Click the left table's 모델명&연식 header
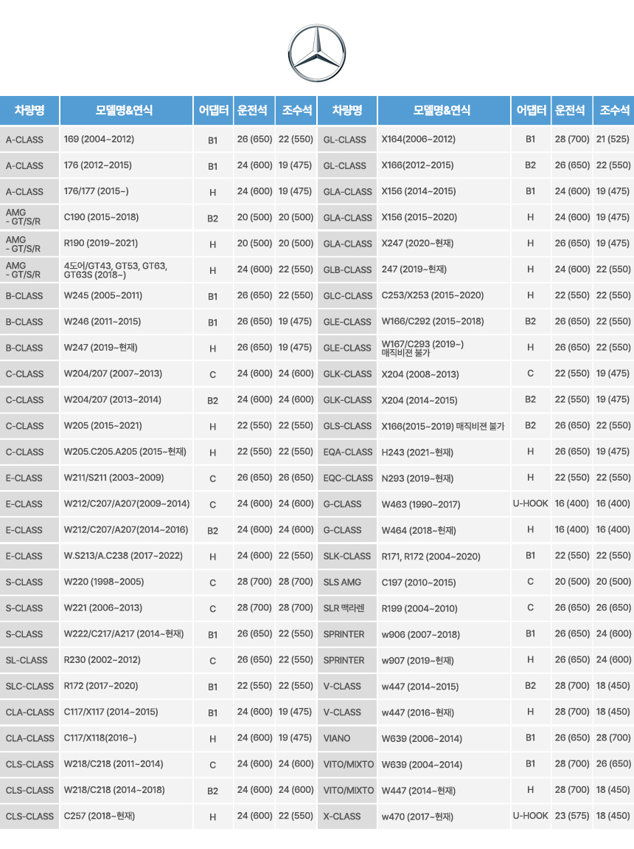Viewport: 634px width, 849px height. [125, 111]
